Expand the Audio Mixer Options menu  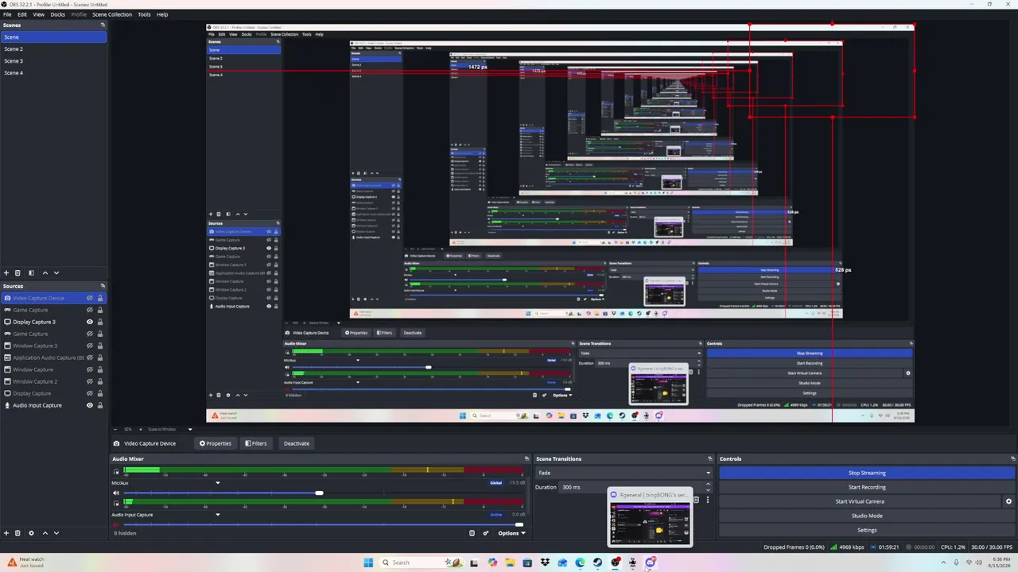(x=511, y=533)
